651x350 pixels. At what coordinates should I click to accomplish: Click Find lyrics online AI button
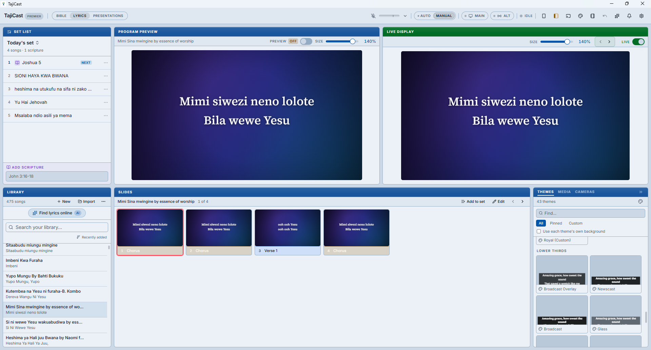[x=57, y=213]
